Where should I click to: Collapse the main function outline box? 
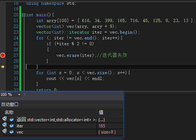click(24, 15)
